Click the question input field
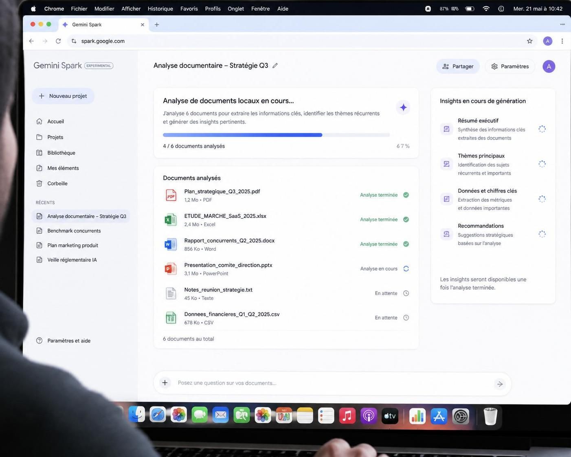This screenshot has height=457, width=571. [x=332, y=384]
